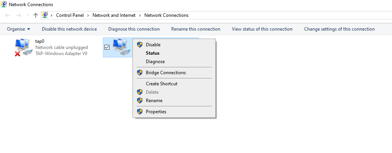This screenshot has height=153, width=392.
Task: Click the shield icon beside Disable
Action: [x=140, y=45]
